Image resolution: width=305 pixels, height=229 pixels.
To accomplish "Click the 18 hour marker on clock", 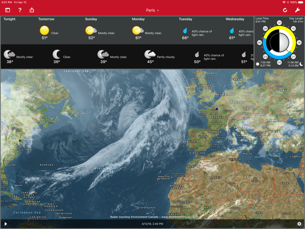I will [x=299, y=42].
